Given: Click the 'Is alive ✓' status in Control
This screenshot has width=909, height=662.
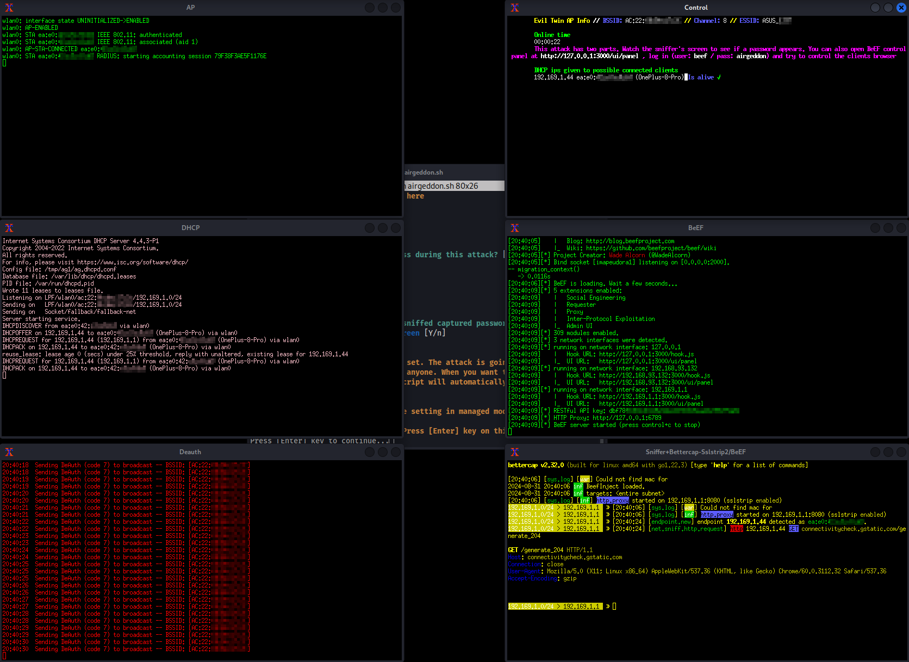Looking at the screenshot, I should point(705,77).
